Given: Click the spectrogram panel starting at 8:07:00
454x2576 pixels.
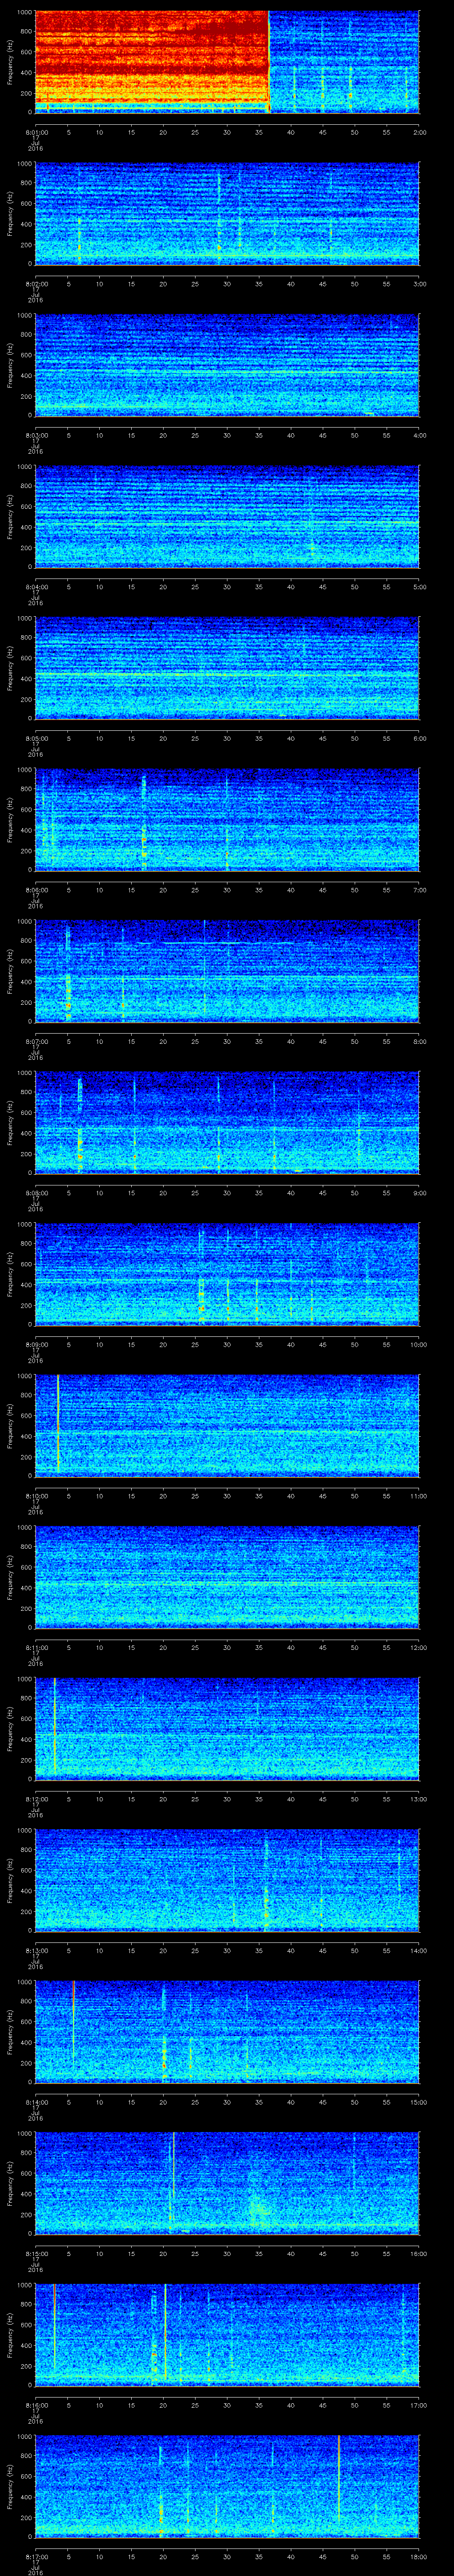Looking at the screenshot, I should 227,972.
